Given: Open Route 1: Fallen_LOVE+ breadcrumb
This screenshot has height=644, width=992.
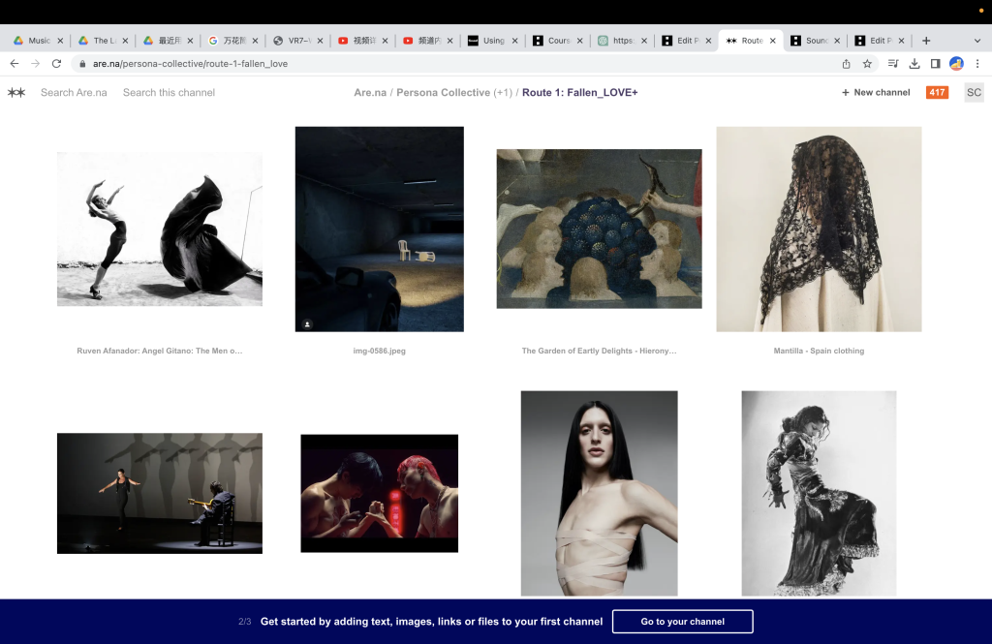Looking at the screenshot, I should click(579, 92).
